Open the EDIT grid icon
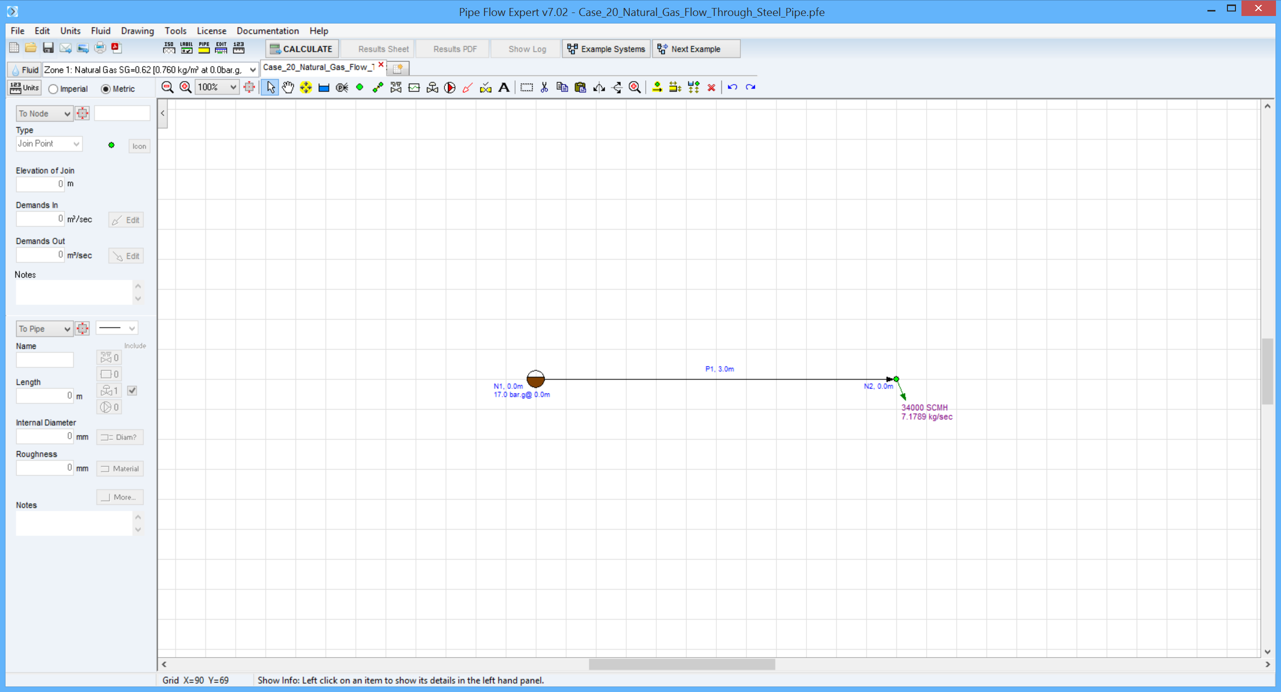Viewport: 1281px width, 692px height. tap(221, 48)
